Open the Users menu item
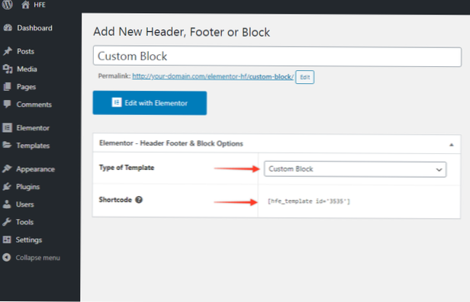The image size is (470, 302). (25, 204)
